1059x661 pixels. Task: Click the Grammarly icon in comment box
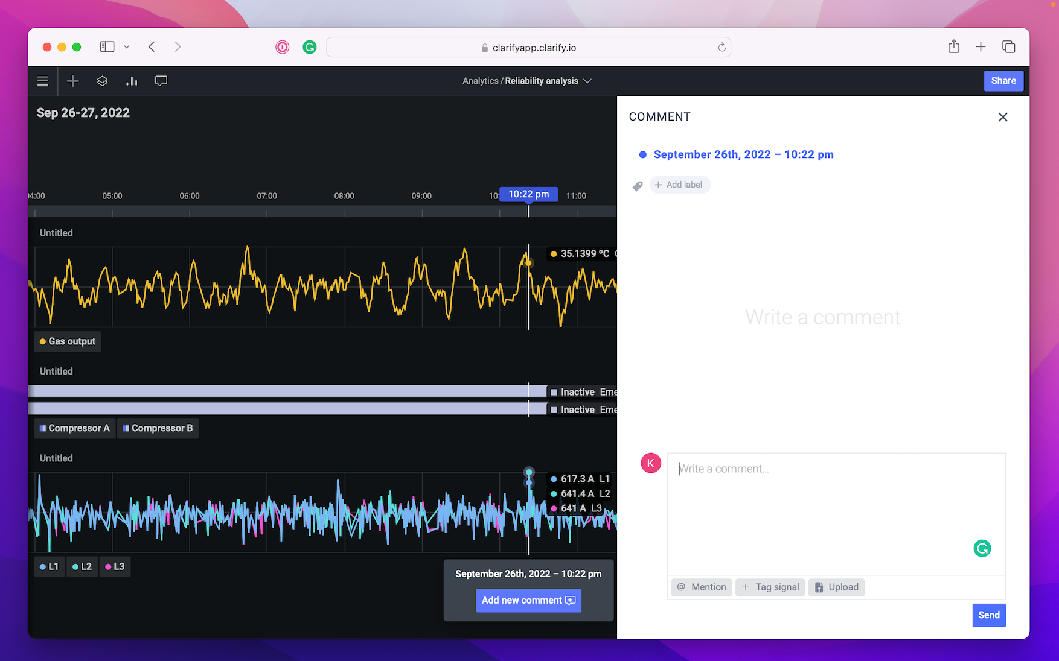point(982,548)
